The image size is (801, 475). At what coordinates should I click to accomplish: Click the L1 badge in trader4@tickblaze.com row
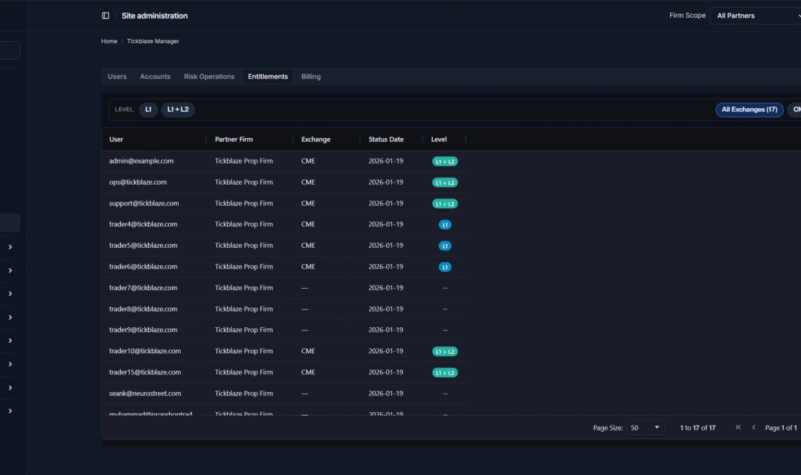tap(445, 224)
